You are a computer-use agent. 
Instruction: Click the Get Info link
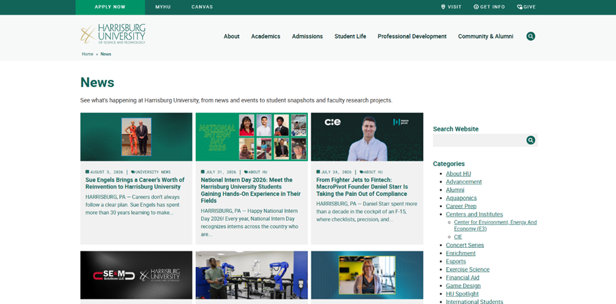pyautogui.click(x=489, y=7)
